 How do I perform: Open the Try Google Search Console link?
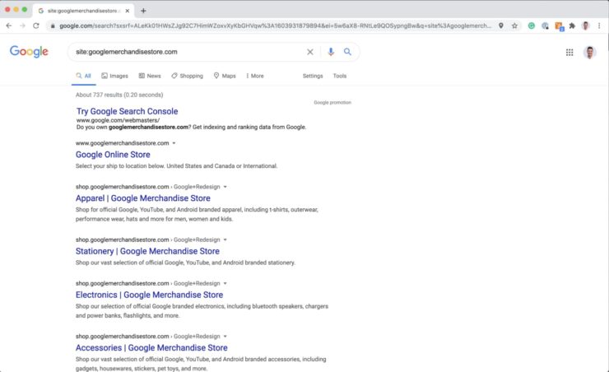click(127, 111)
